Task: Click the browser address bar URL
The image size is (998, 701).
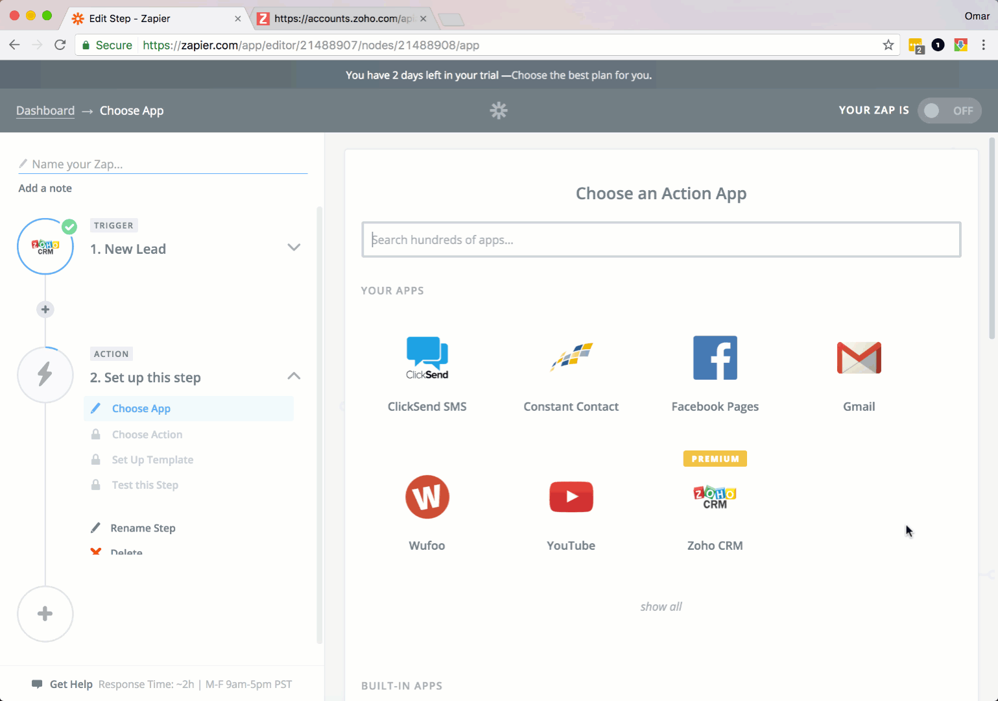Action: 311,45
